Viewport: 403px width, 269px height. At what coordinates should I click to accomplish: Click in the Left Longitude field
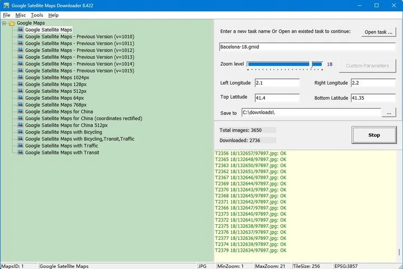coord(277,83)
